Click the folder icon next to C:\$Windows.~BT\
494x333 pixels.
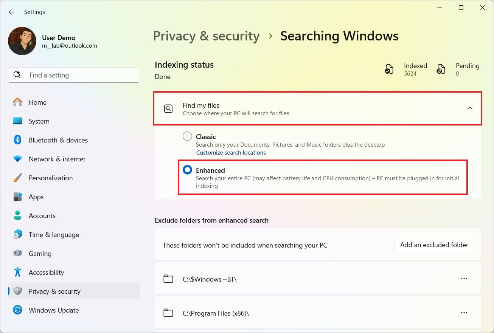click(x=168, y=279)
